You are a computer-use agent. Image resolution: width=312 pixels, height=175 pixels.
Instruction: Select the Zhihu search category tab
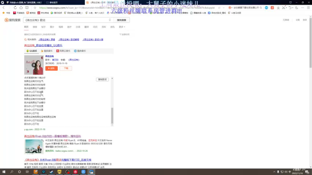(43, 27)
